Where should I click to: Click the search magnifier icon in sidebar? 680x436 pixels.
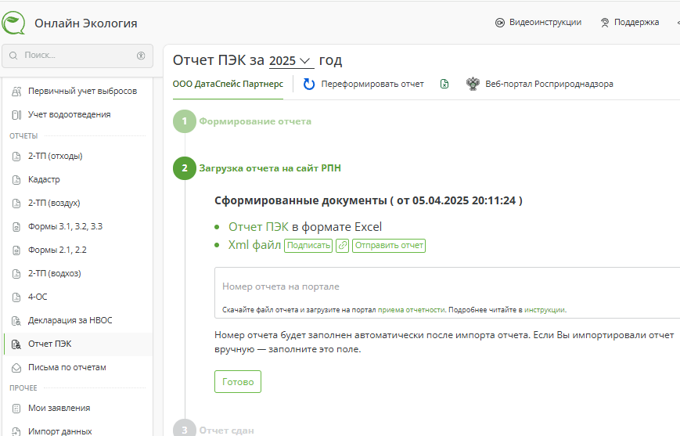[14, 56]
